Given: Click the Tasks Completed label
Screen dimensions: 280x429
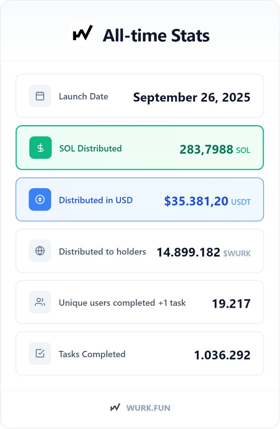Looking at the screenshot, I should click(x=92, y=354).
